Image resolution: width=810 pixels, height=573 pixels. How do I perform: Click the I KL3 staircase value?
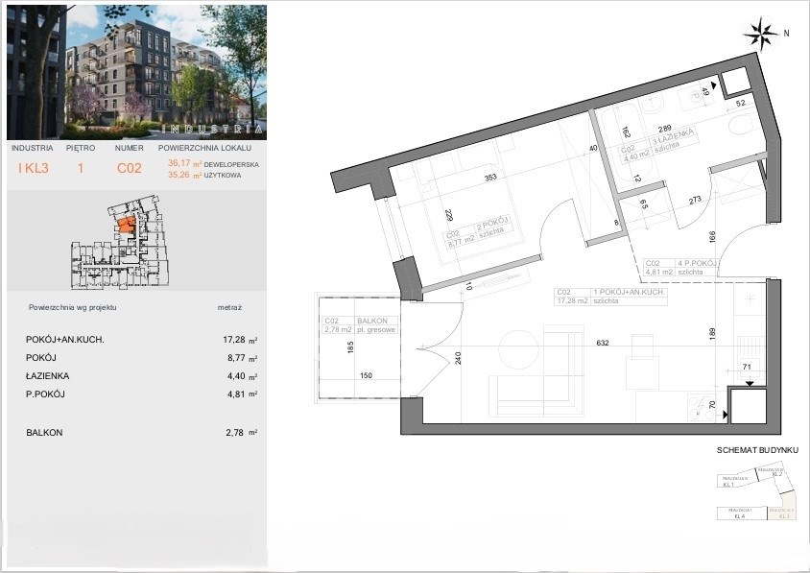pyautogui.click(x=32, y=169)
